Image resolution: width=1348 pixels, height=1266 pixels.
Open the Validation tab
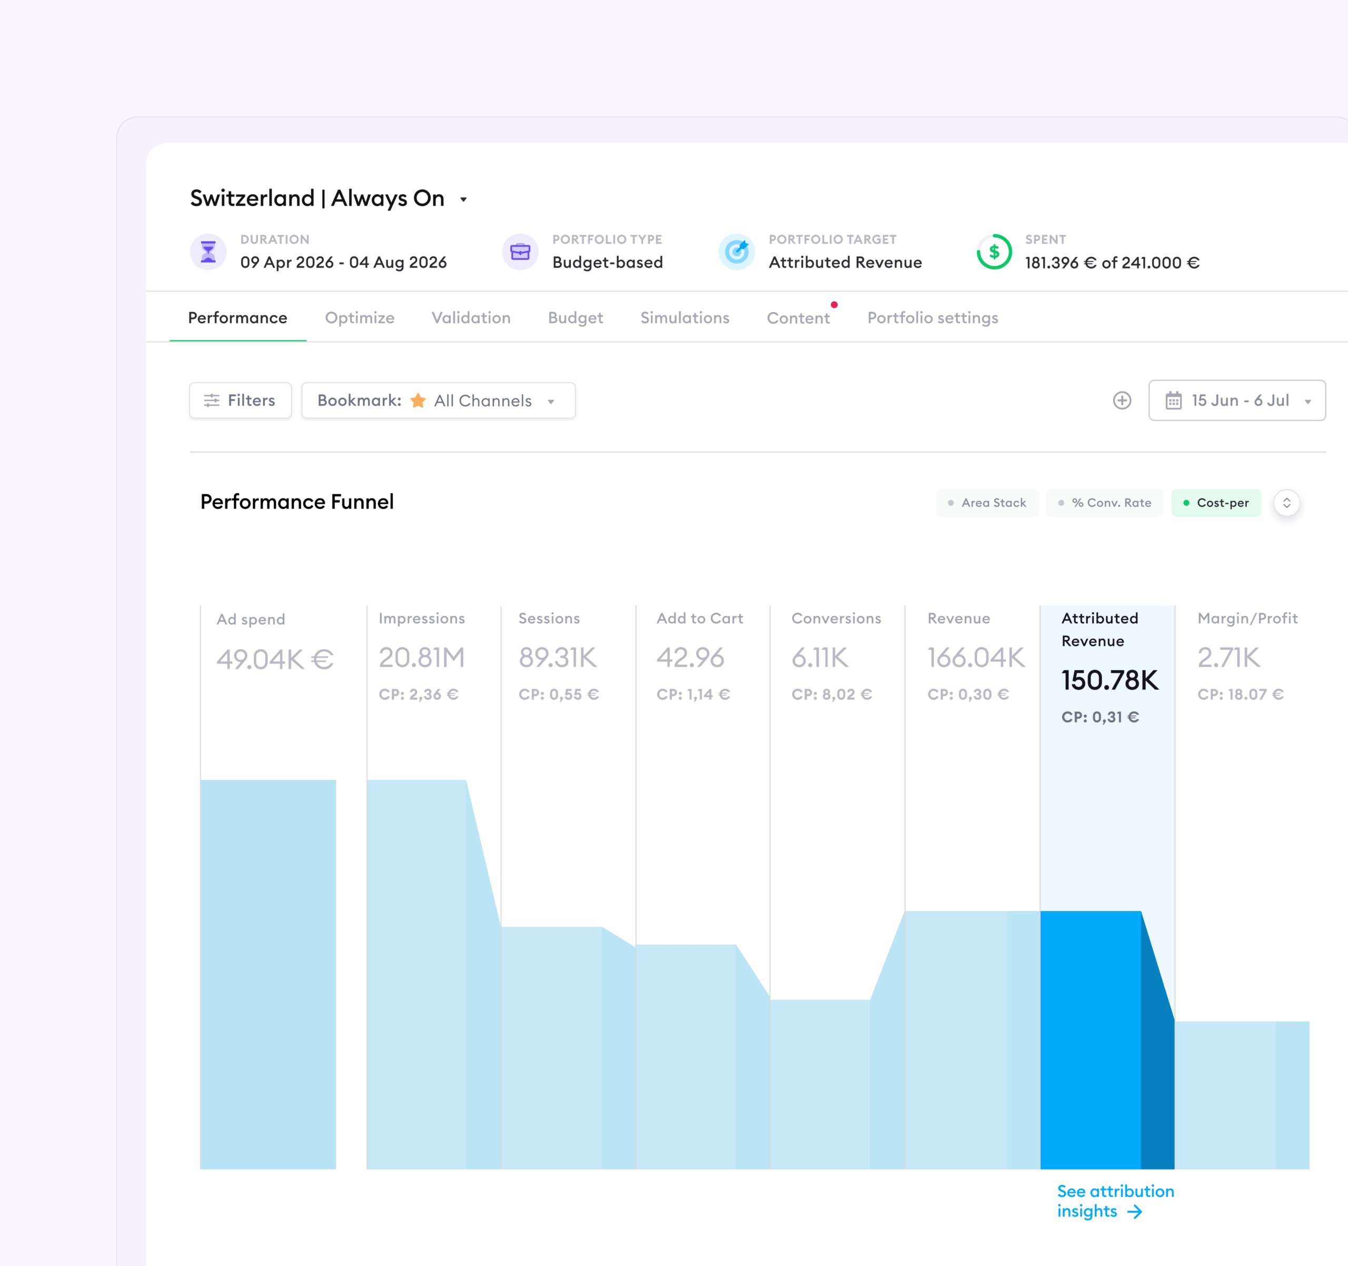(x=471, y=318)
